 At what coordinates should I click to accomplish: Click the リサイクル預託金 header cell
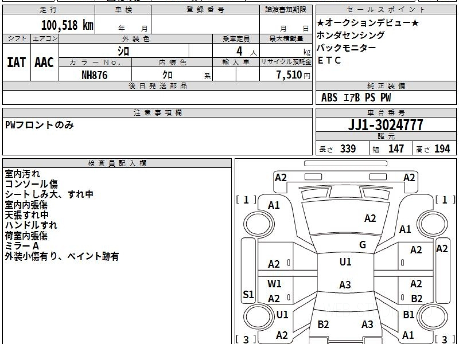click(286, 62)
